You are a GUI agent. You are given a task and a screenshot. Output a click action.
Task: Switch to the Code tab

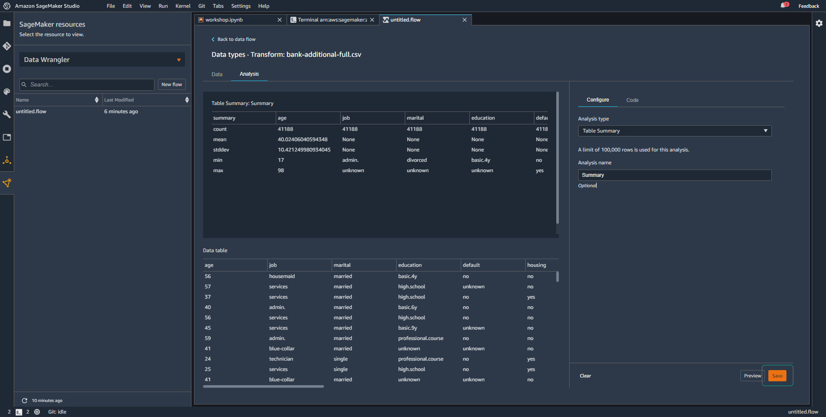pos(632,100)
